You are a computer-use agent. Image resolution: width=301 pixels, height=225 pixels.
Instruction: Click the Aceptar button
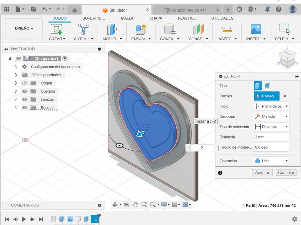pos(262,173)
